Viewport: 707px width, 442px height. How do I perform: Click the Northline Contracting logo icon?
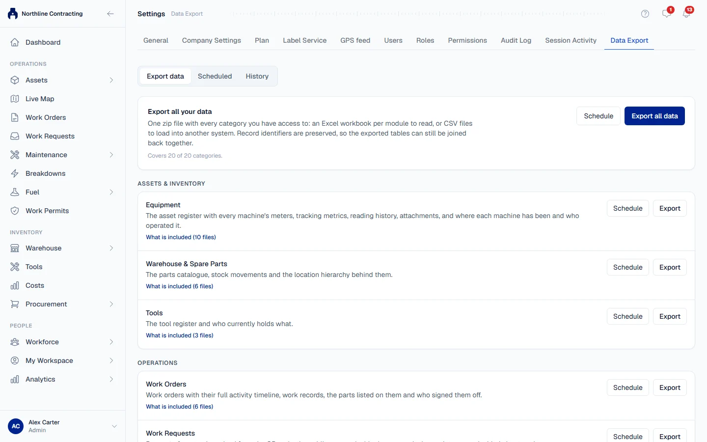tap(13, 14)
